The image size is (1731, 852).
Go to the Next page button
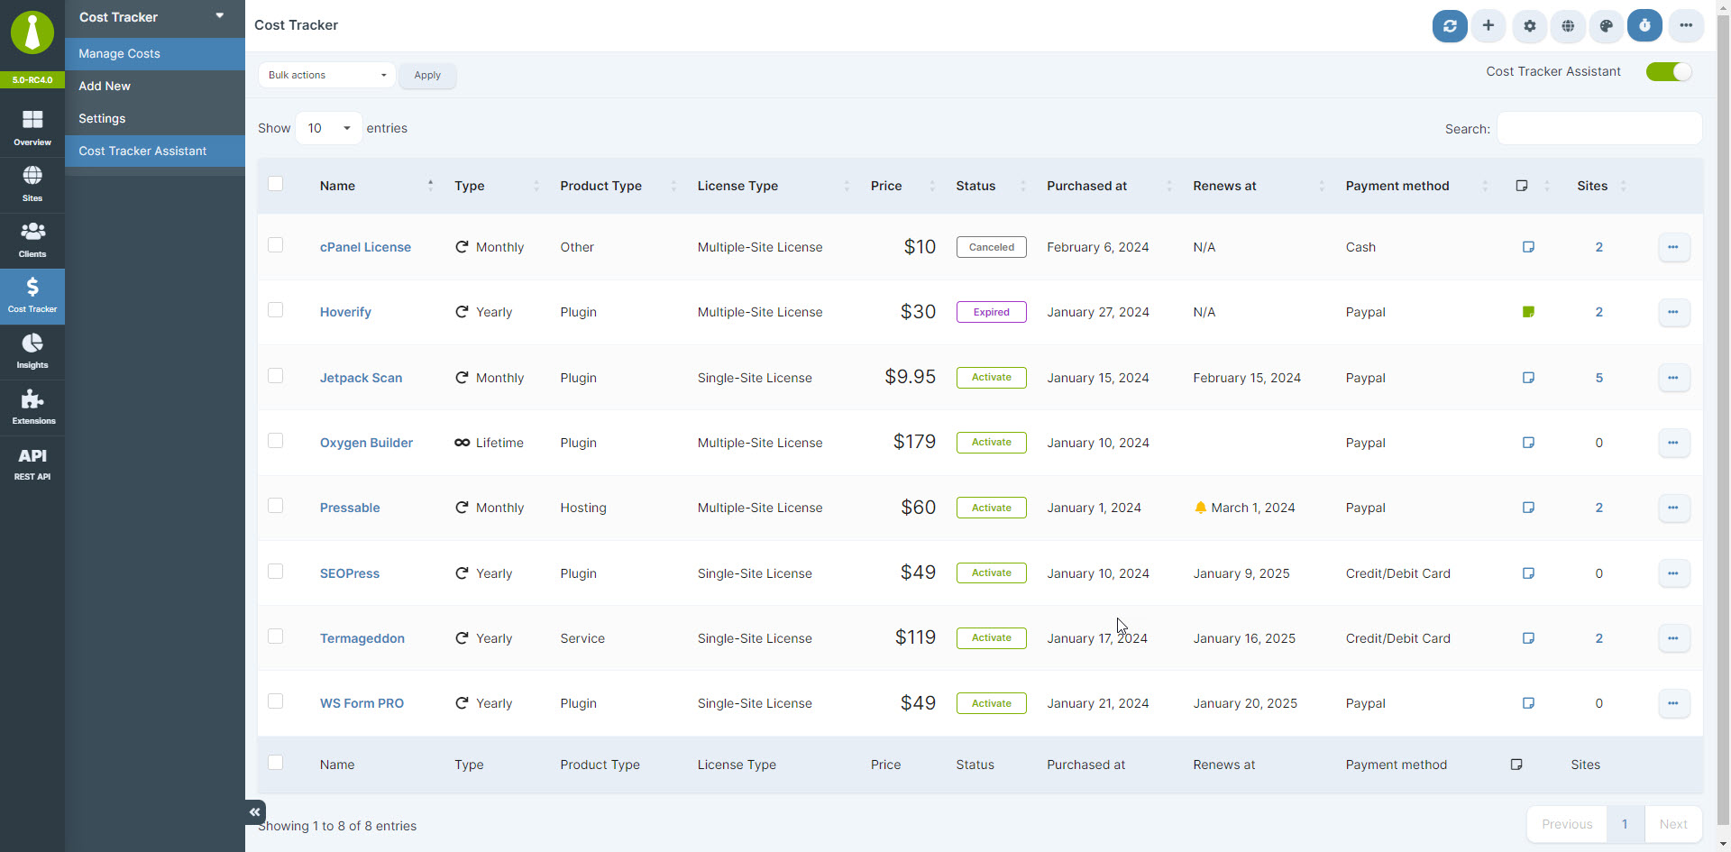click(1673, 824)
